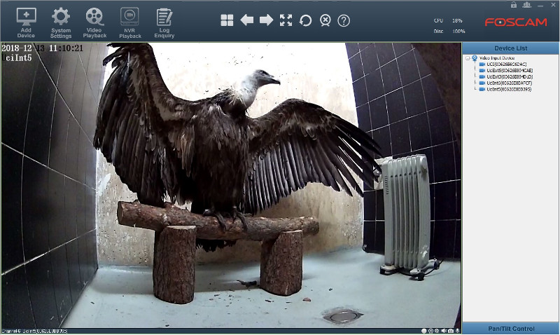
Task: Collapse the Video Input Device tree
Action: click(x=468, y=58)
